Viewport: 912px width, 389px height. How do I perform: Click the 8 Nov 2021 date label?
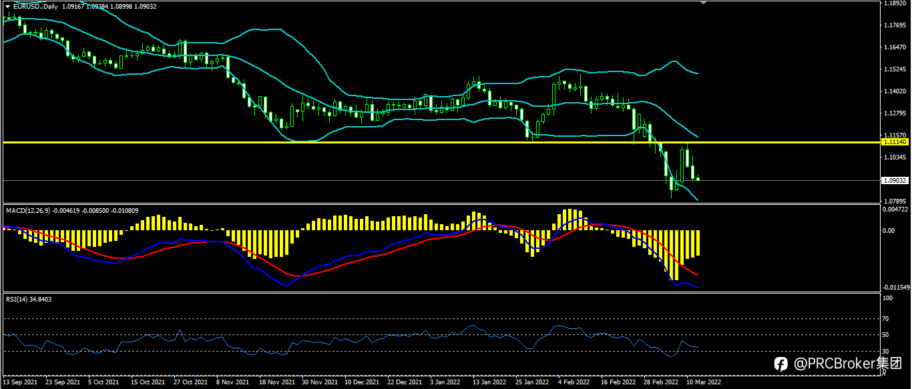pyautogui.click(x=233, y=383)
